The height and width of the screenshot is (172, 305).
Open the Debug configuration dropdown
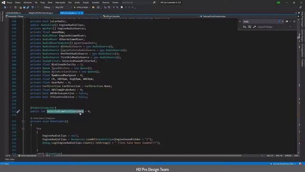[x=49, y=8]
